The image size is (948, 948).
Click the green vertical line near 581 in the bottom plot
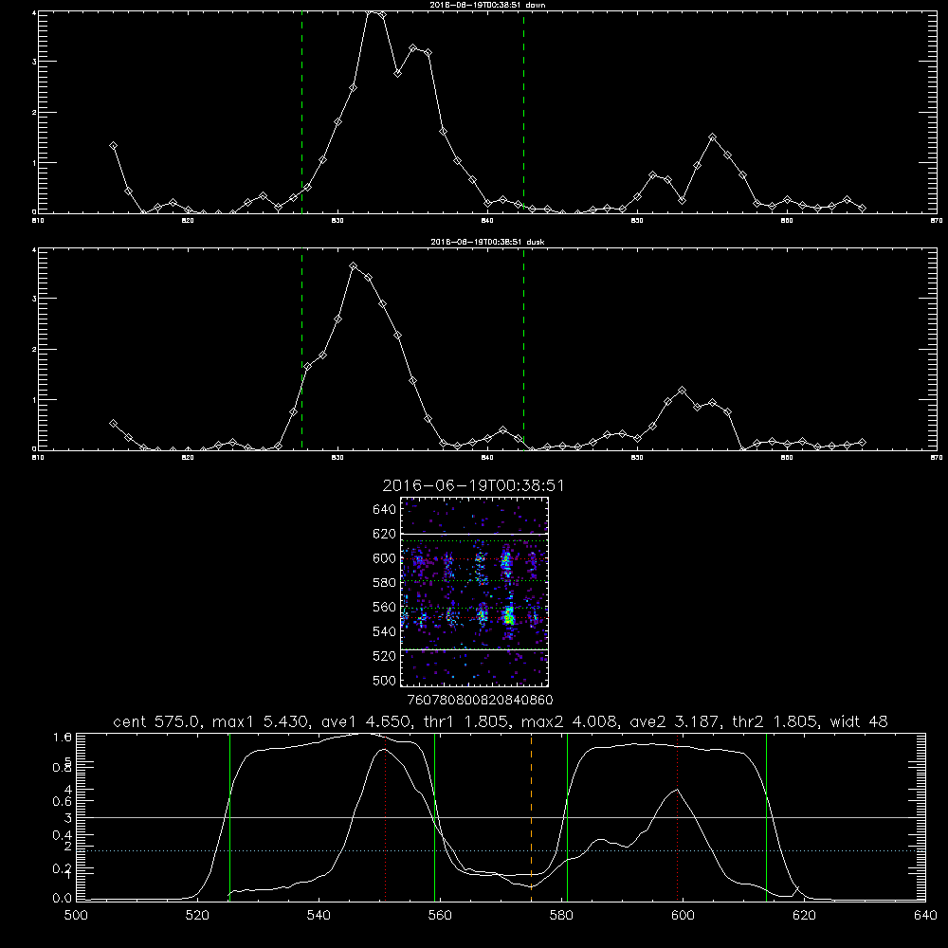click(567, 816)
